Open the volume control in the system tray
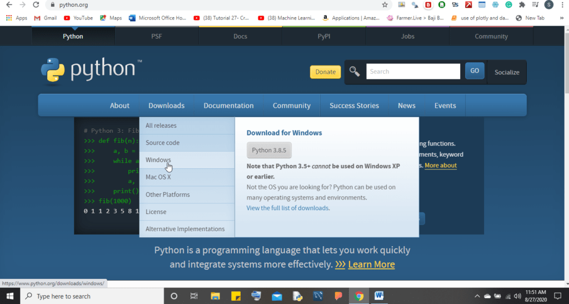The image size is (569, 304). coord(517,296)
